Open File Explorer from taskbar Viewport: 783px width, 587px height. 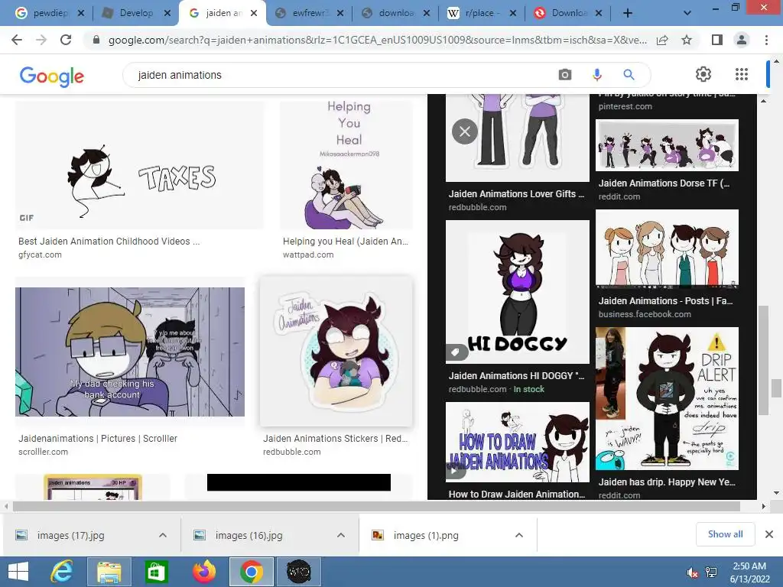point(109,572)
